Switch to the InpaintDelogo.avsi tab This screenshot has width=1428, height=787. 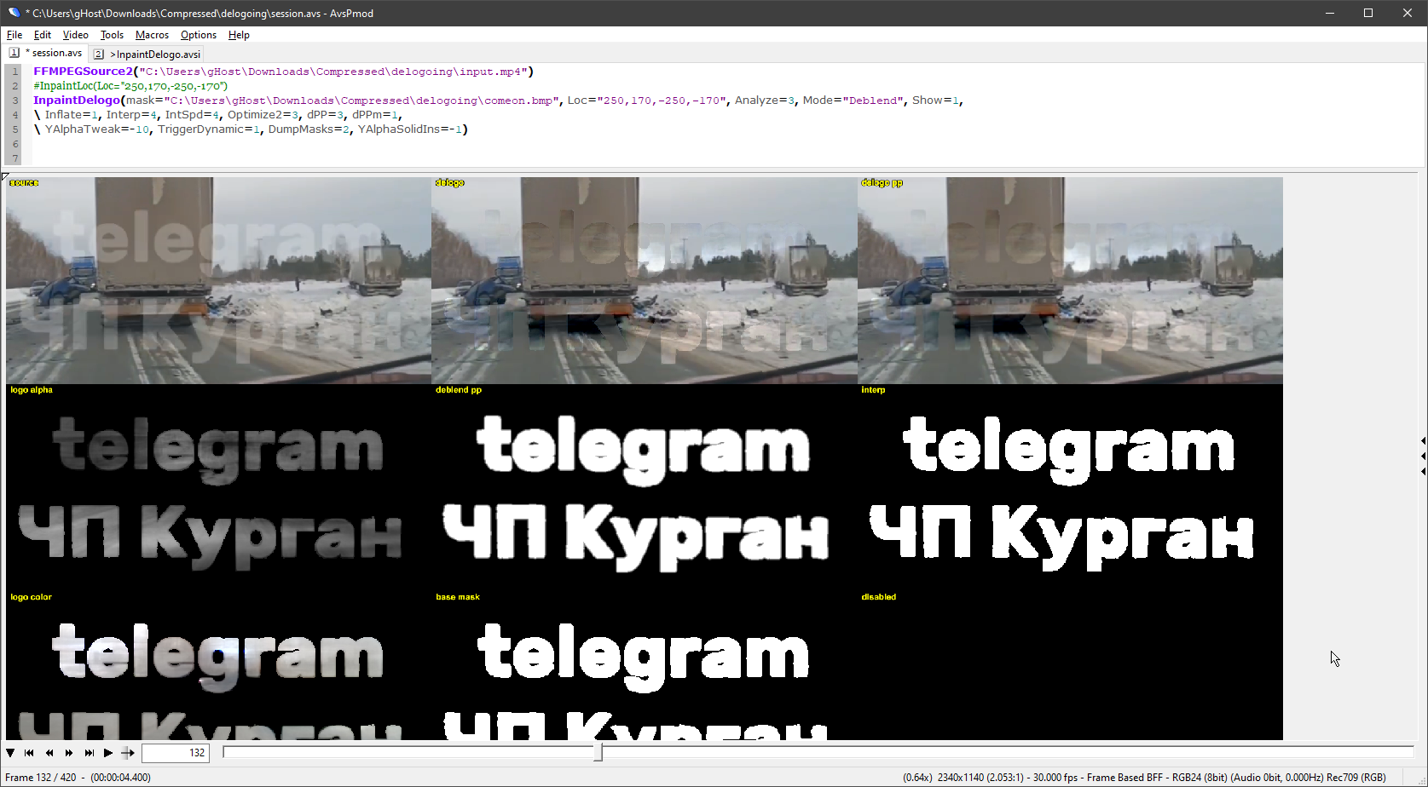pos(147,54)
